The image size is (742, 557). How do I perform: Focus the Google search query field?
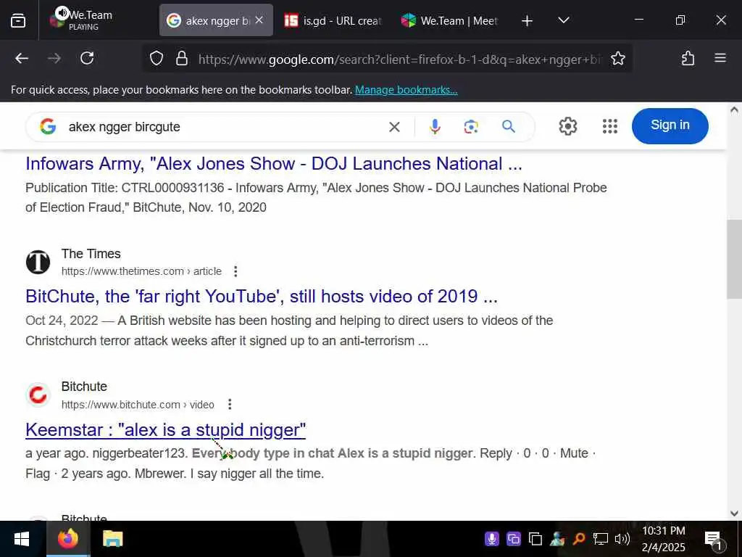coord(222,127)
